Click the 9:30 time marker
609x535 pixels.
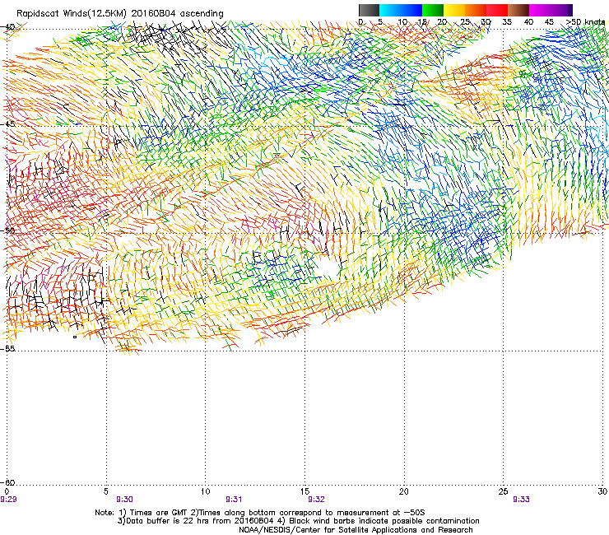(124, 500)
